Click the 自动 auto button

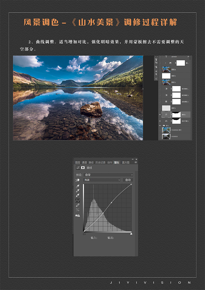(128, 180)
